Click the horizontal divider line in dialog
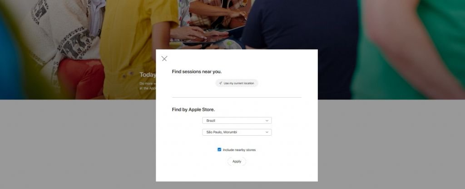Viewport: 465px width, 189px height. coord(237,97)
